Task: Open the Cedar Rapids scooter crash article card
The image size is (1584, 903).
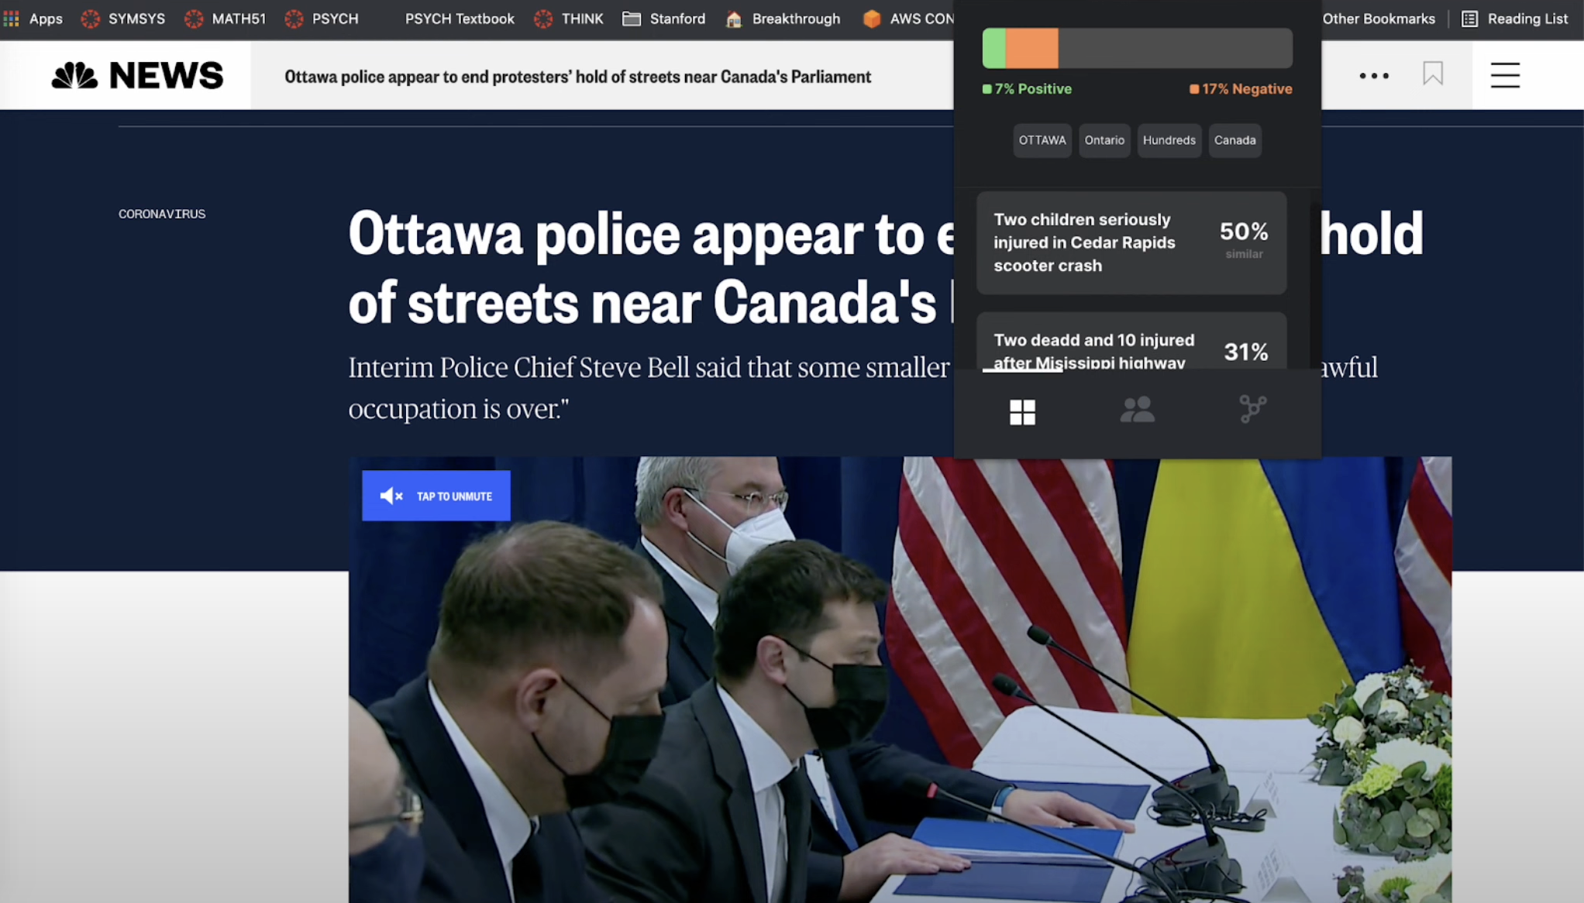Action: [1131, 242]
